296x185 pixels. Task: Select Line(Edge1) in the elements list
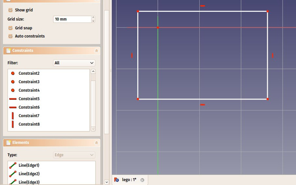click(x=51, y=165)
